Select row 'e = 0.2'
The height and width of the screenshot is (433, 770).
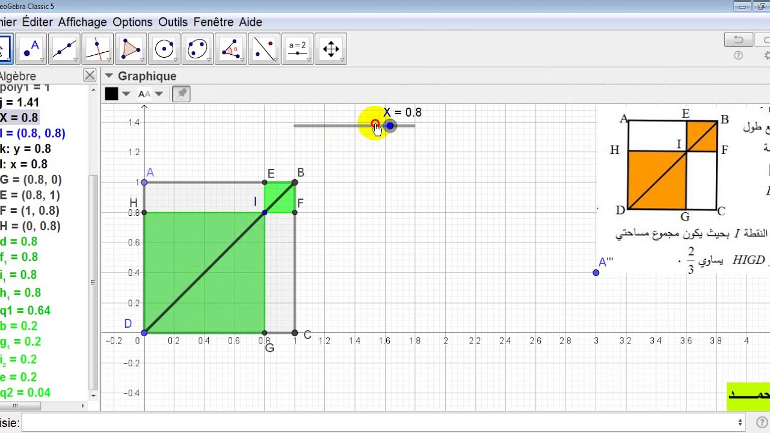point(19,377)
